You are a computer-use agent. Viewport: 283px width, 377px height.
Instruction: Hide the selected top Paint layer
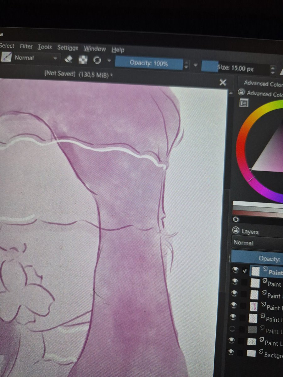(235, 270)
